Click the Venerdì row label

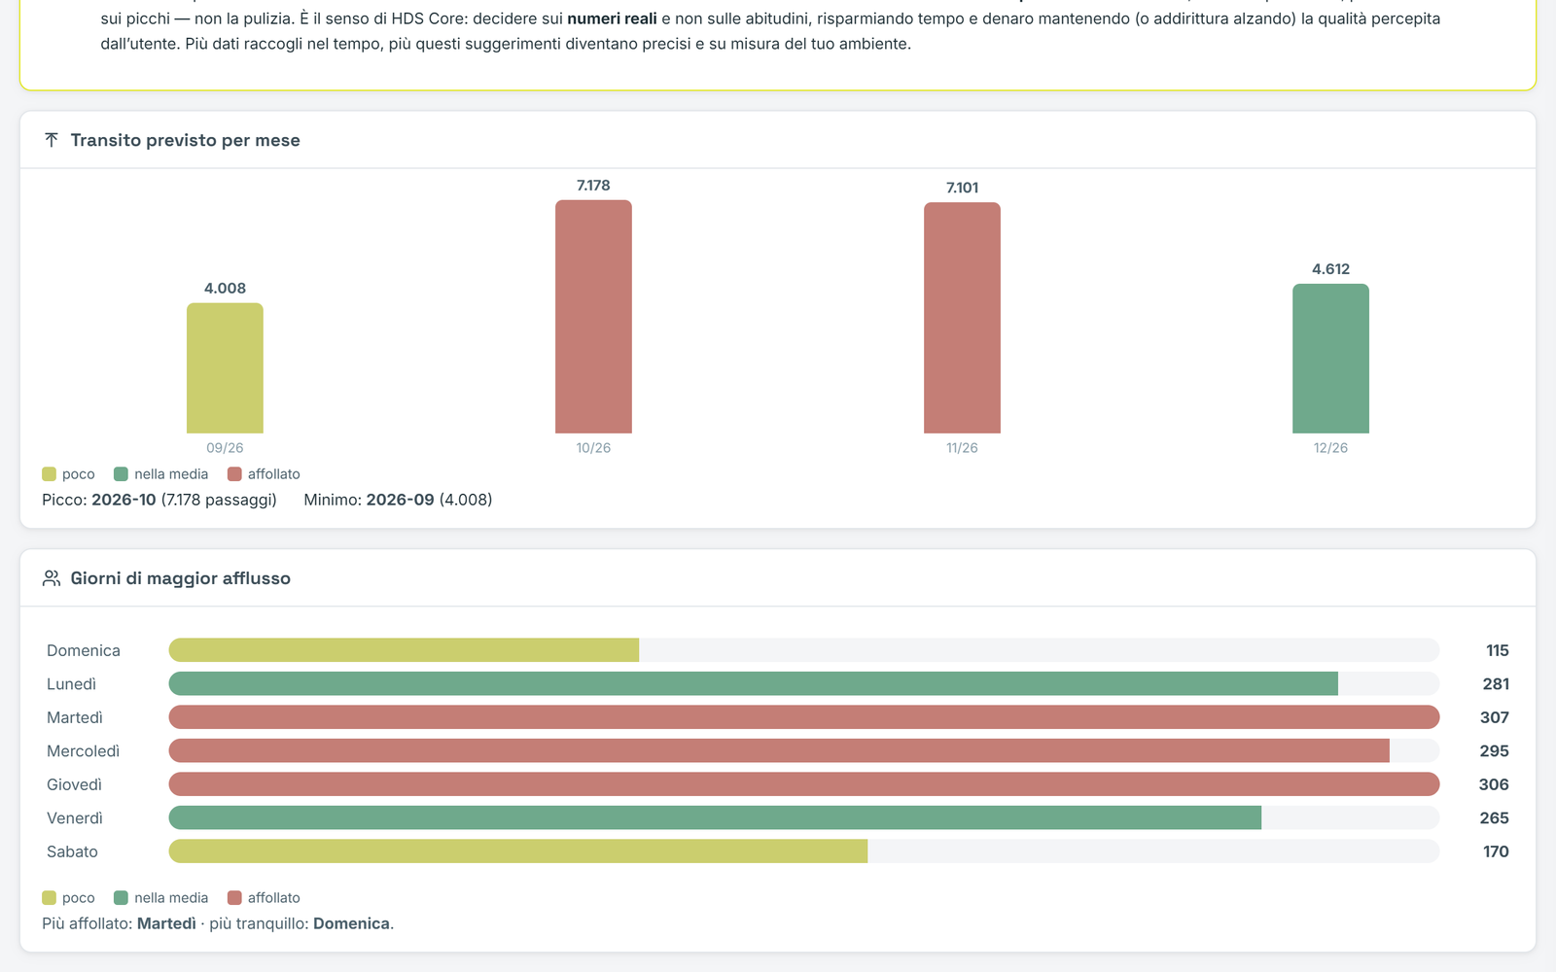[75, 818]
